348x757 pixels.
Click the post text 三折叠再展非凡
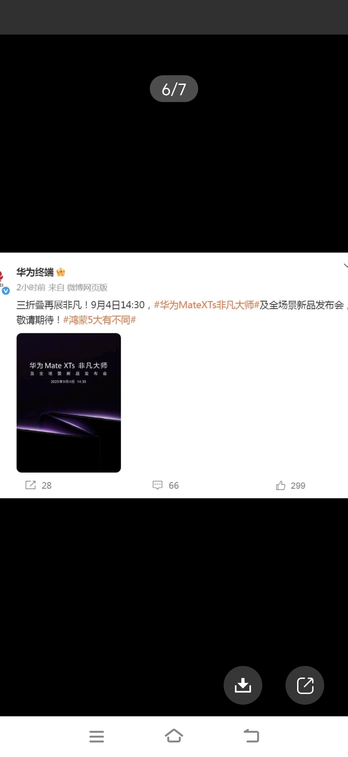(49, 305)
